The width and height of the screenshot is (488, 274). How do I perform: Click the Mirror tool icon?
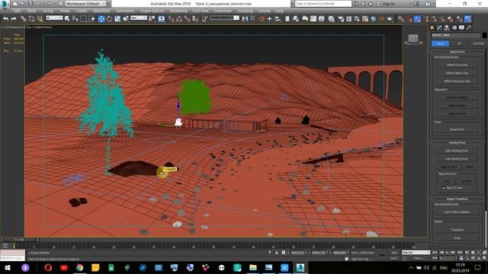coord(245,19)
